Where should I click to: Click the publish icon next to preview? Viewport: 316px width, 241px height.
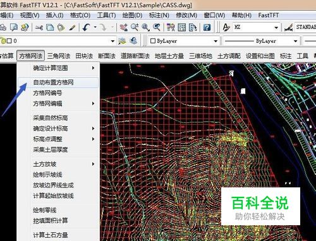pyautogui.click(x=25, y=27)
